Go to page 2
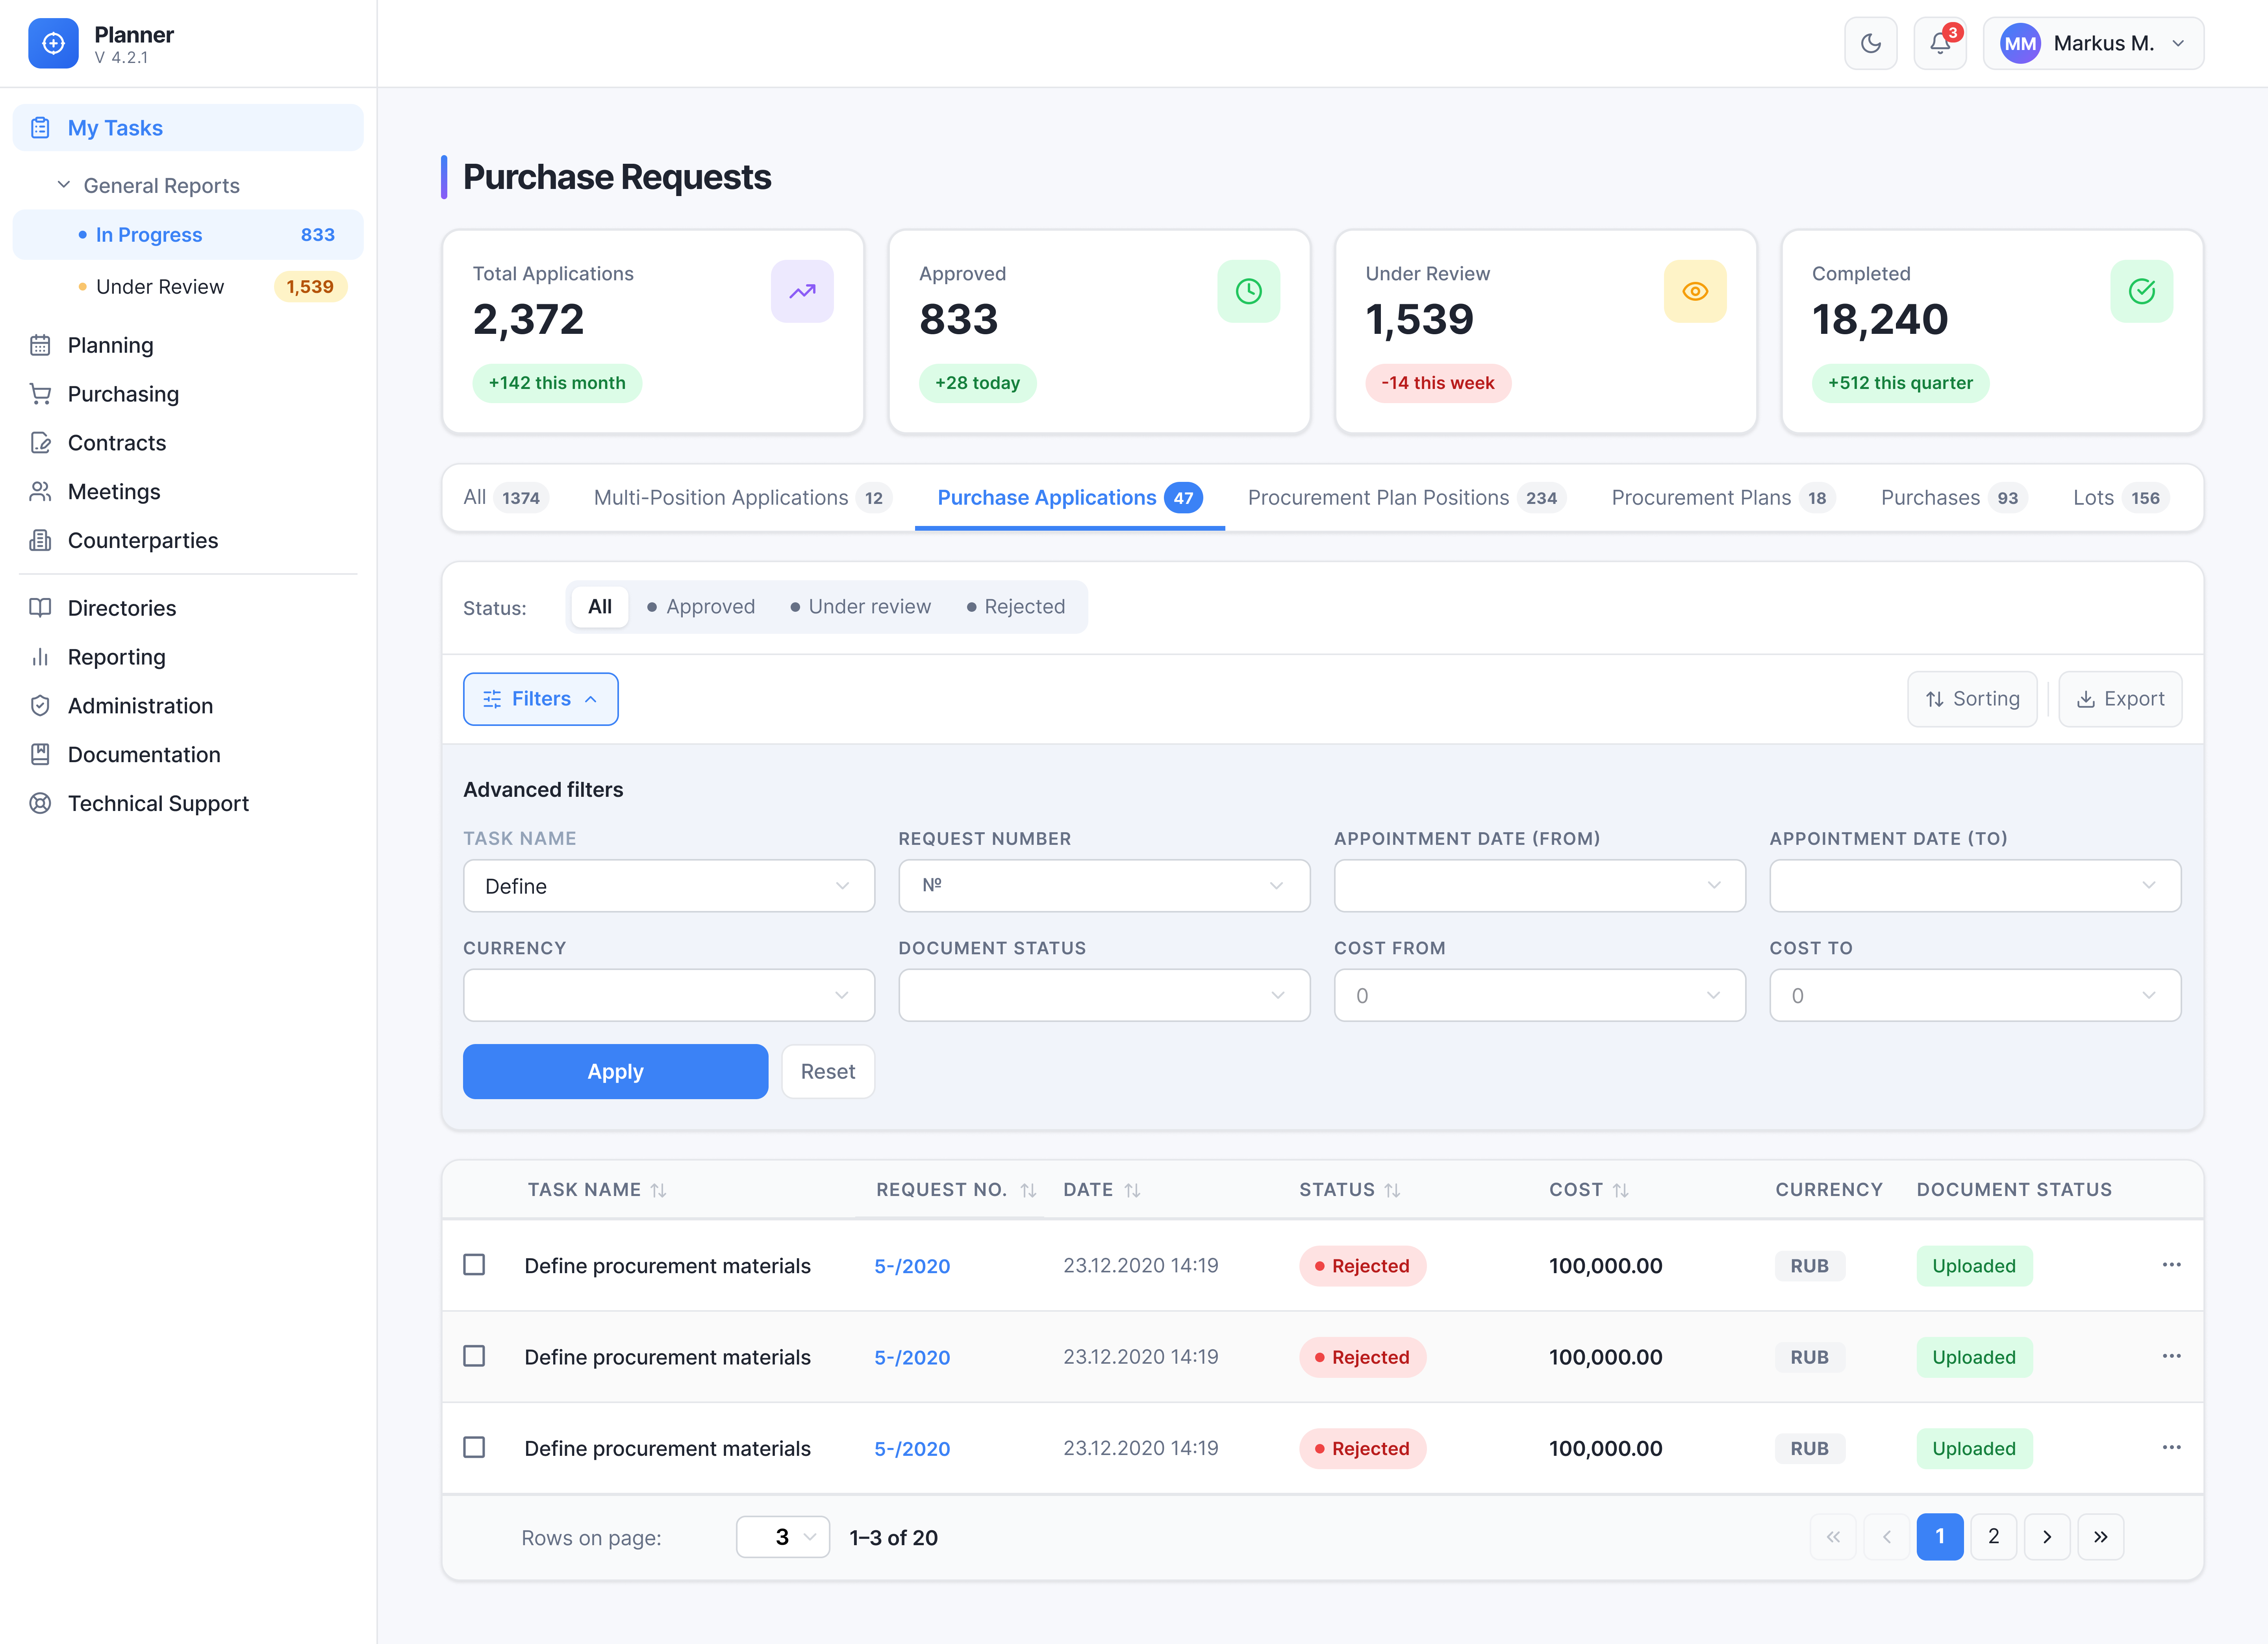 tap(1993, 1536)
